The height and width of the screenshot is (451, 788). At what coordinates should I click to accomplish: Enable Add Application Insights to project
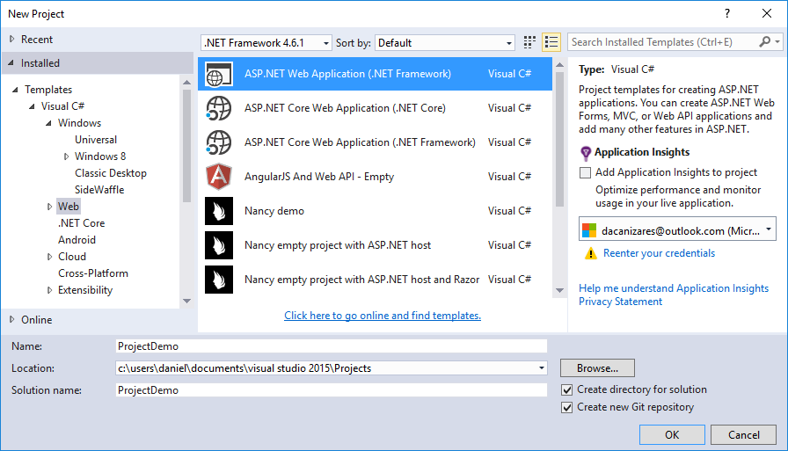click(585, 173)
